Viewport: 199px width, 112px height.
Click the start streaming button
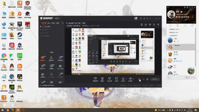pyautogui.click(x=155, y=79)
